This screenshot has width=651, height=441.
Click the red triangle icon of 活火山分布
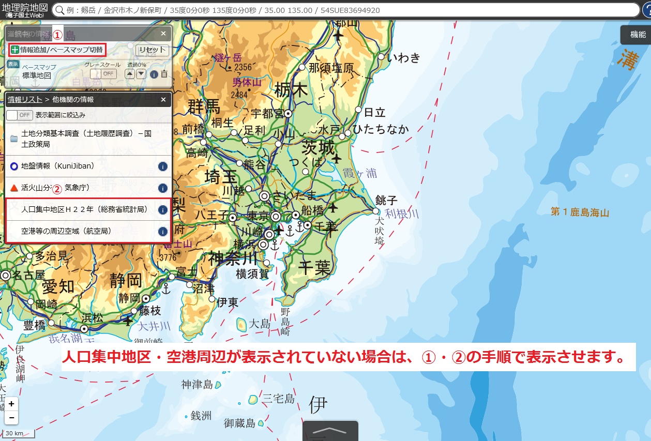pyautogui.click(x=14, y=188)
